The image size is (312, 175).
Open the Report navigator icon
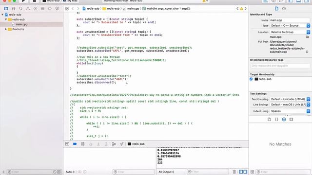pyautogui.click(x=57, y=9)
